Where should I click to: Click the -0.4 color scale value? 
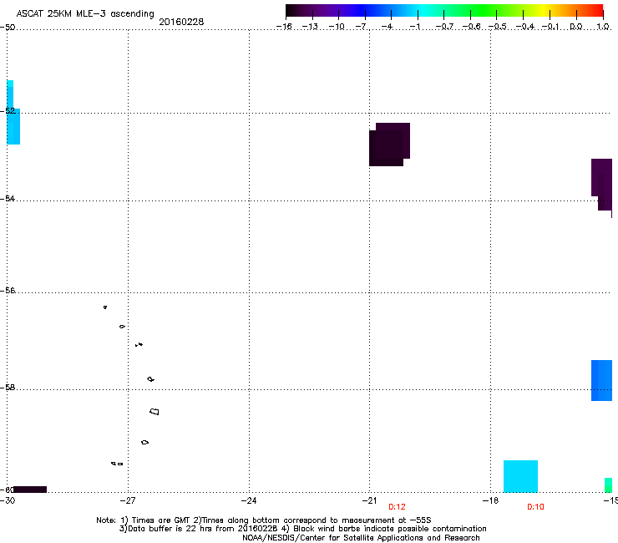coord(525,27)
